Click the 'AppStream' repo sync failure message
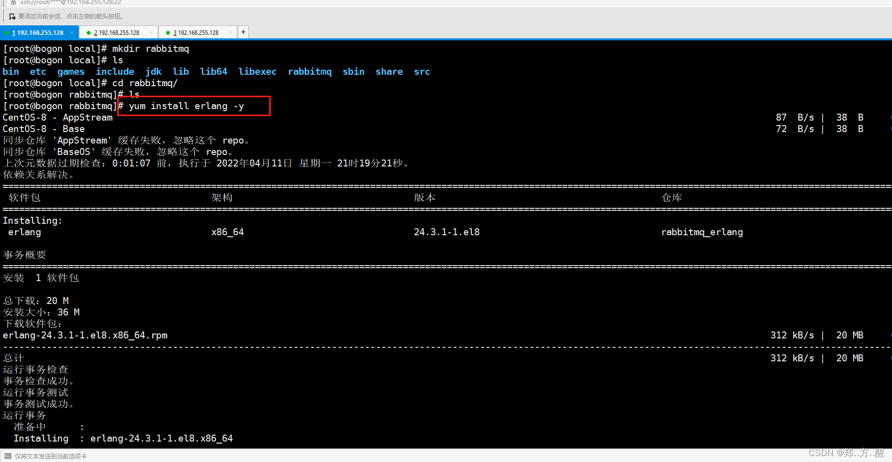This screenshot has height=462, width=892. (x=126, y=141)
